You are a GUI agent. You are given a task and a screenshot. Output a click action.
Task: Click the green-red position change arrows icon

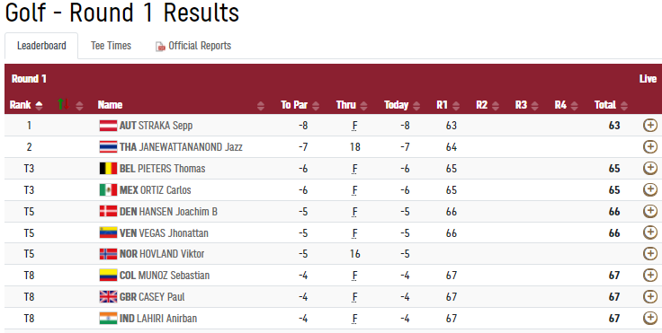point(63,104)
